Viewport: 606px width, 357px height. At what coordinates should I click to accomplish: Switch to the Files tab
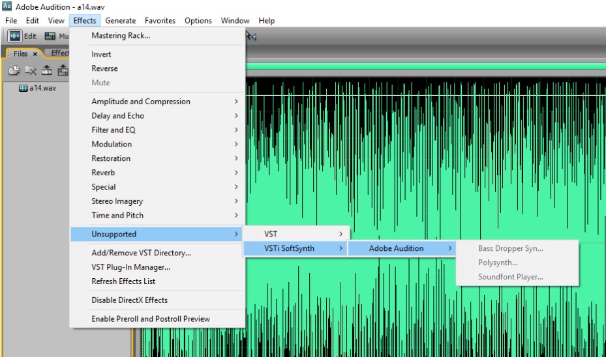point(20,53)
